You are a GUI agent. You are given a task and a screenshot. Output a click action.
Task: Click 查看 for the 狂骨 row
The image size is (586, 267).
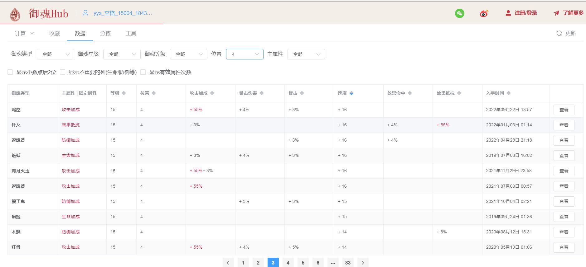[x=564, y=247]
